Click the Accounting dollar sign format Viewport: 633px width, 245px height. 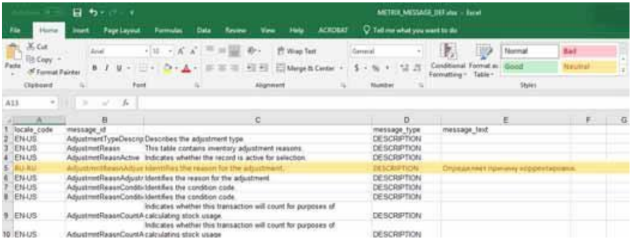pyautogui.click(x=357, y=68)
